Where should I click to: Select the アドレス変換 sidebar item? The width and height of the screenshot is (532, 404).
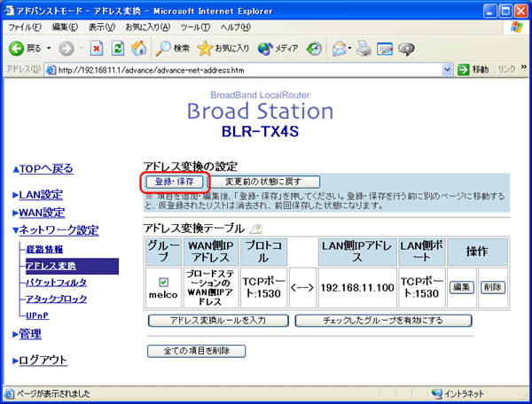coord(73,266)
